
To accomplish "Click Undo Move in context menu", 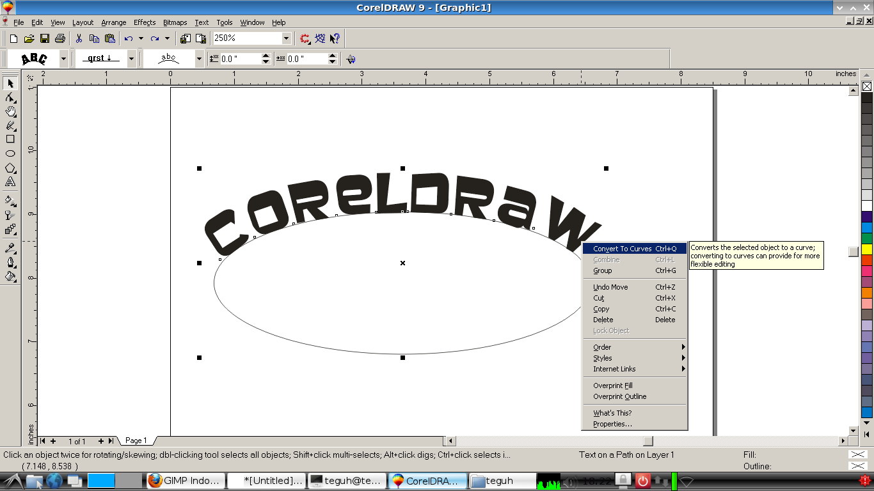I will pyautogui.click(x=634, y=287).
